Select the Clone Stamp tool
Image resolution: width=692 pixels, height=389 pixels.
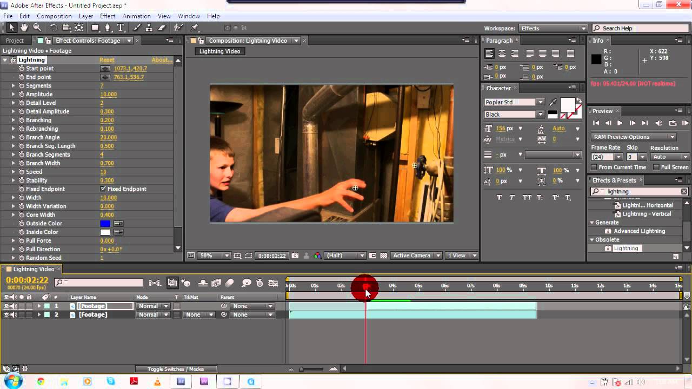[150, 28]
